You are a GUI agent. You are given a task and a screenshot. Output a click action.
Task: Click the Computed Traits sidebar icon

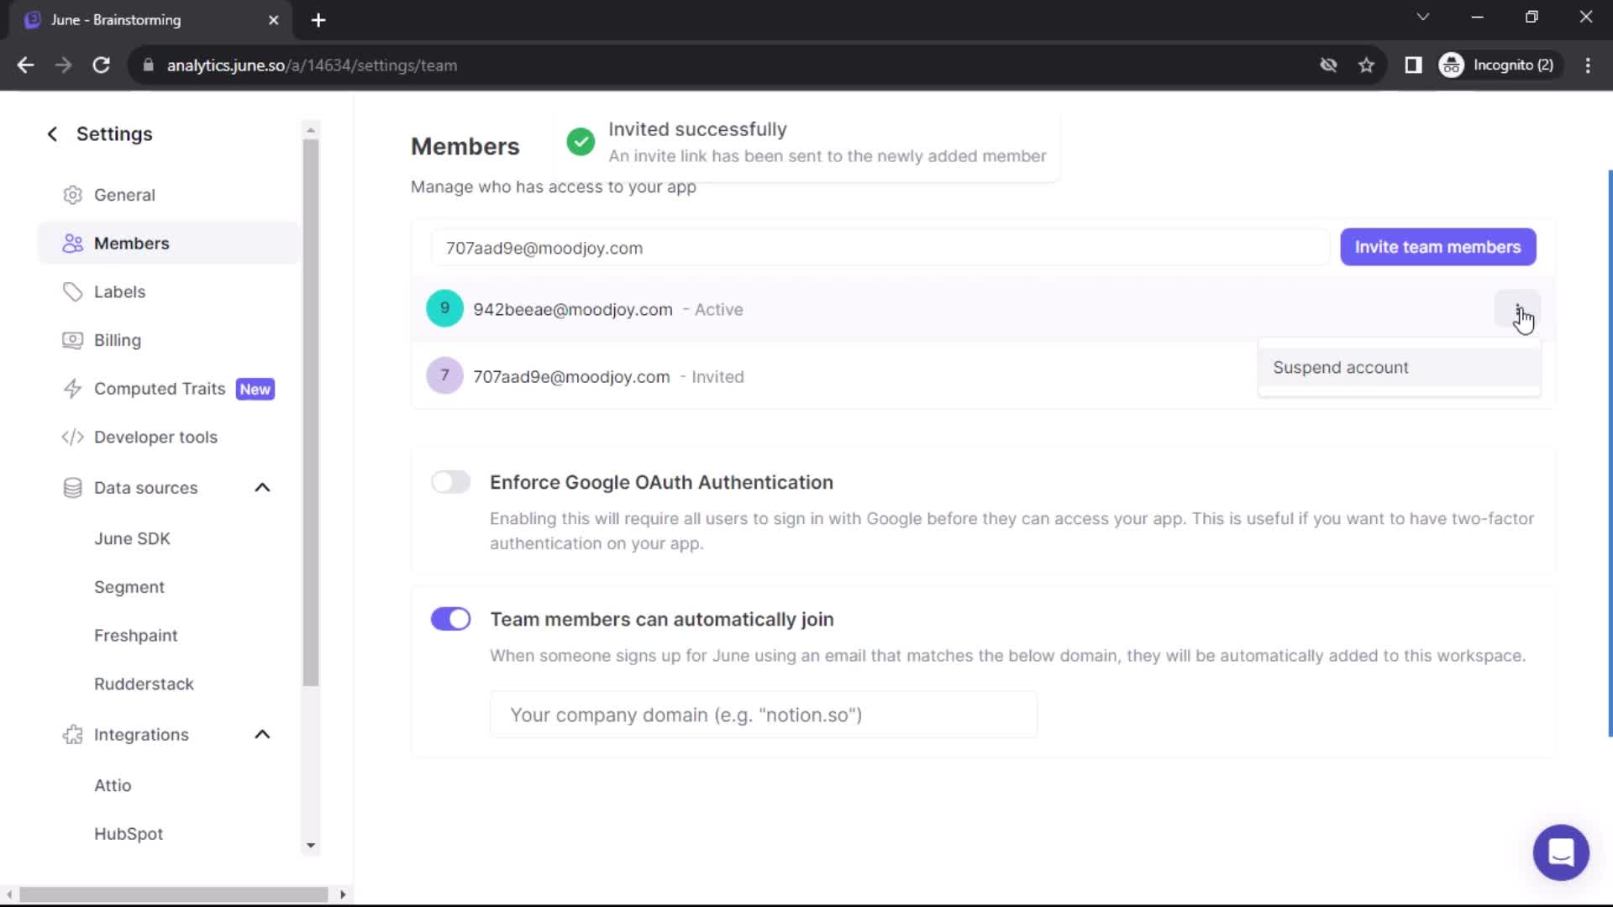(x=73, y=389)
